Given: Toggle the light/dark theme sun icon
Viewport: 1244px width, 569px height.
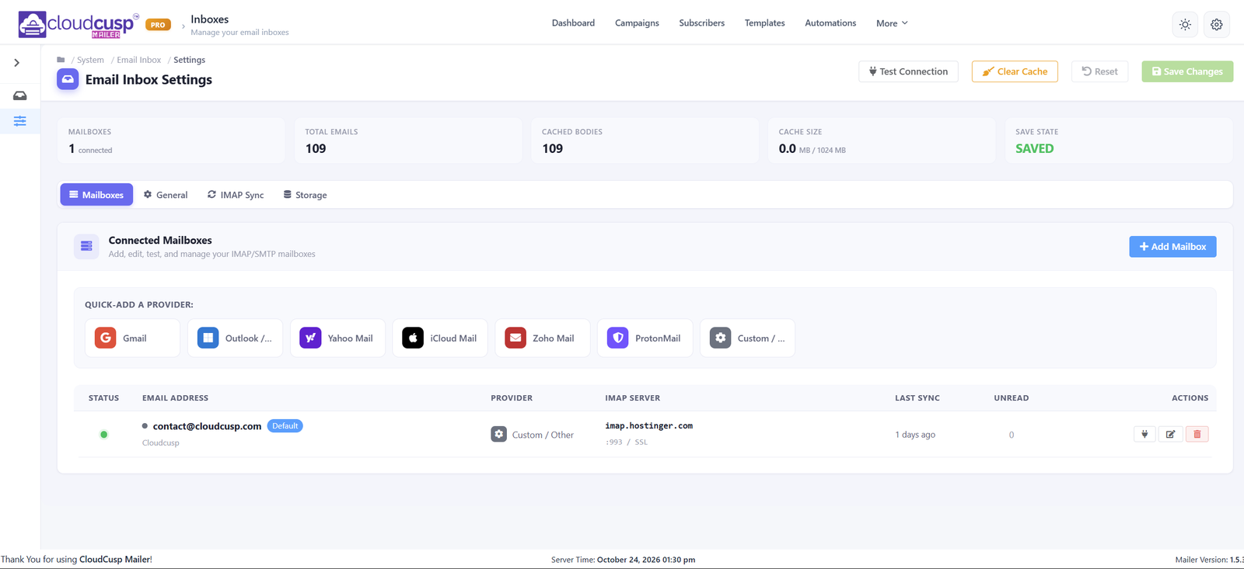Looking at the screenshot, I should [x=1185, y=25].
